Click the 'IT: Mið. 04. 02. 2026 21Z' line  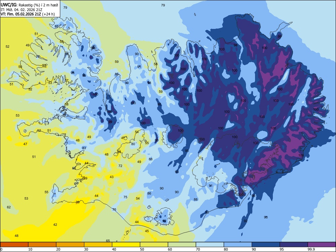point(21,9)
